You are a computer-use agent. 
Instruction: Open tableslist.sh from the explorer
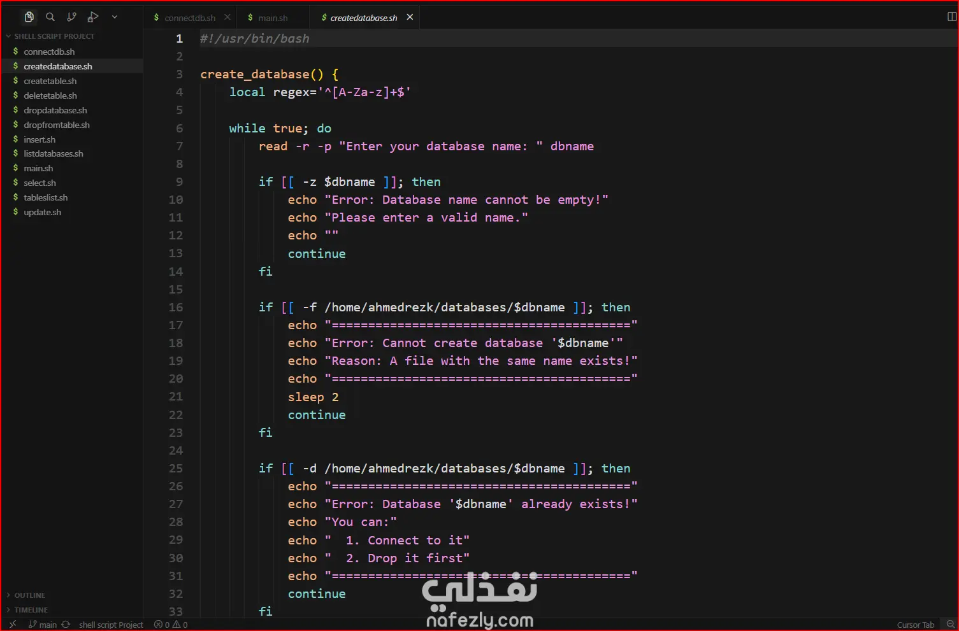[46, 197]
